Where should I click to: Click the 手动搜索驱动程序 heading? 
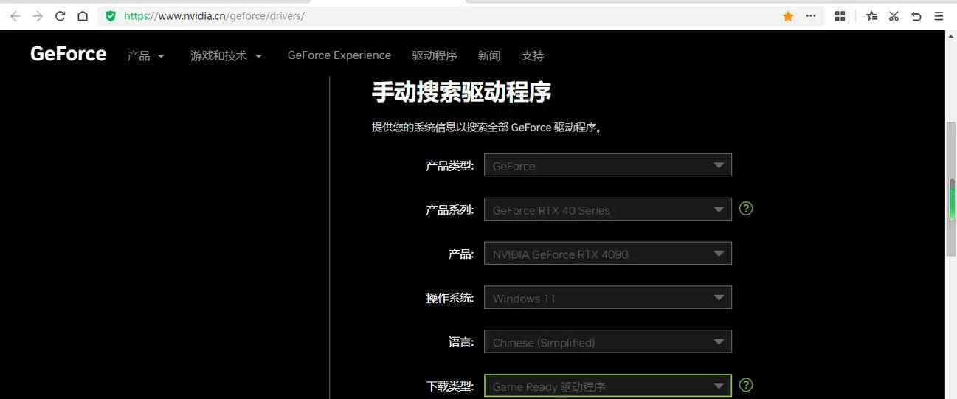tap(461, 92)
